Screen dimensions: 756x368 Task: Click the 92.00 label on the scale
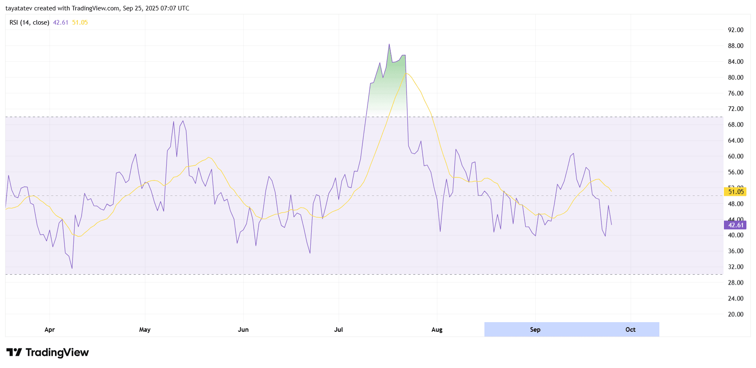coord(735,30)
